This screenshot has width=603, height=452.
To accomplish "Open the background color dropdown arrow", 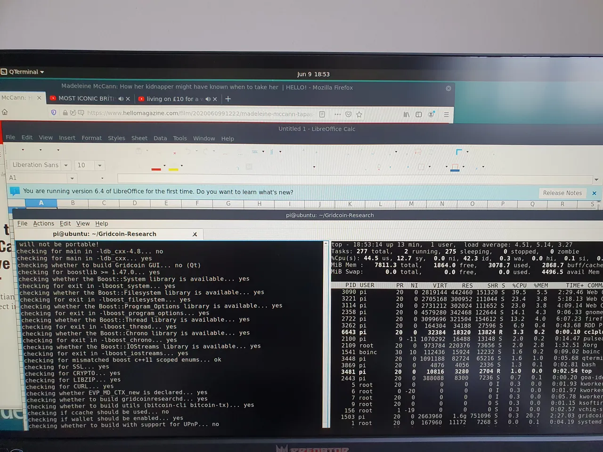I will tap(464, 167).
